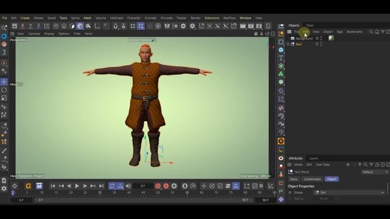
Task: Switch to the Objects tab
Action: 294,26
